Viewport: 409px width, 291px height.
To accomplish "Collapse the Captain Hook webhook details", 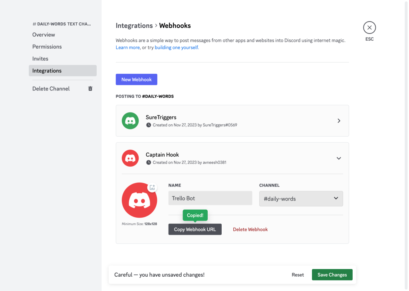I will [x=338, y=158].
